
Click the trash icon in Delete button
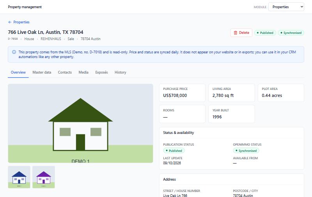[236, 33]
